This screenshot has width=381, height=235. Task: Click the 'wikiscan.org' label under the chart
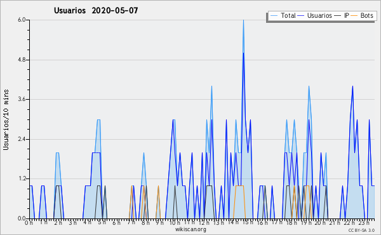tap(190, 229)
